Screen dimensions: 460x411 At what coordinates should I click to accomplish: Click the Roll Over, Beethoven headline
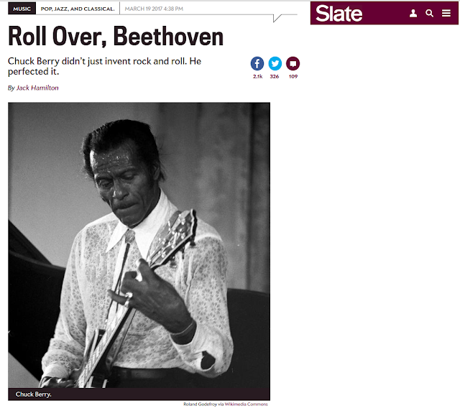(x=116, y=37)
